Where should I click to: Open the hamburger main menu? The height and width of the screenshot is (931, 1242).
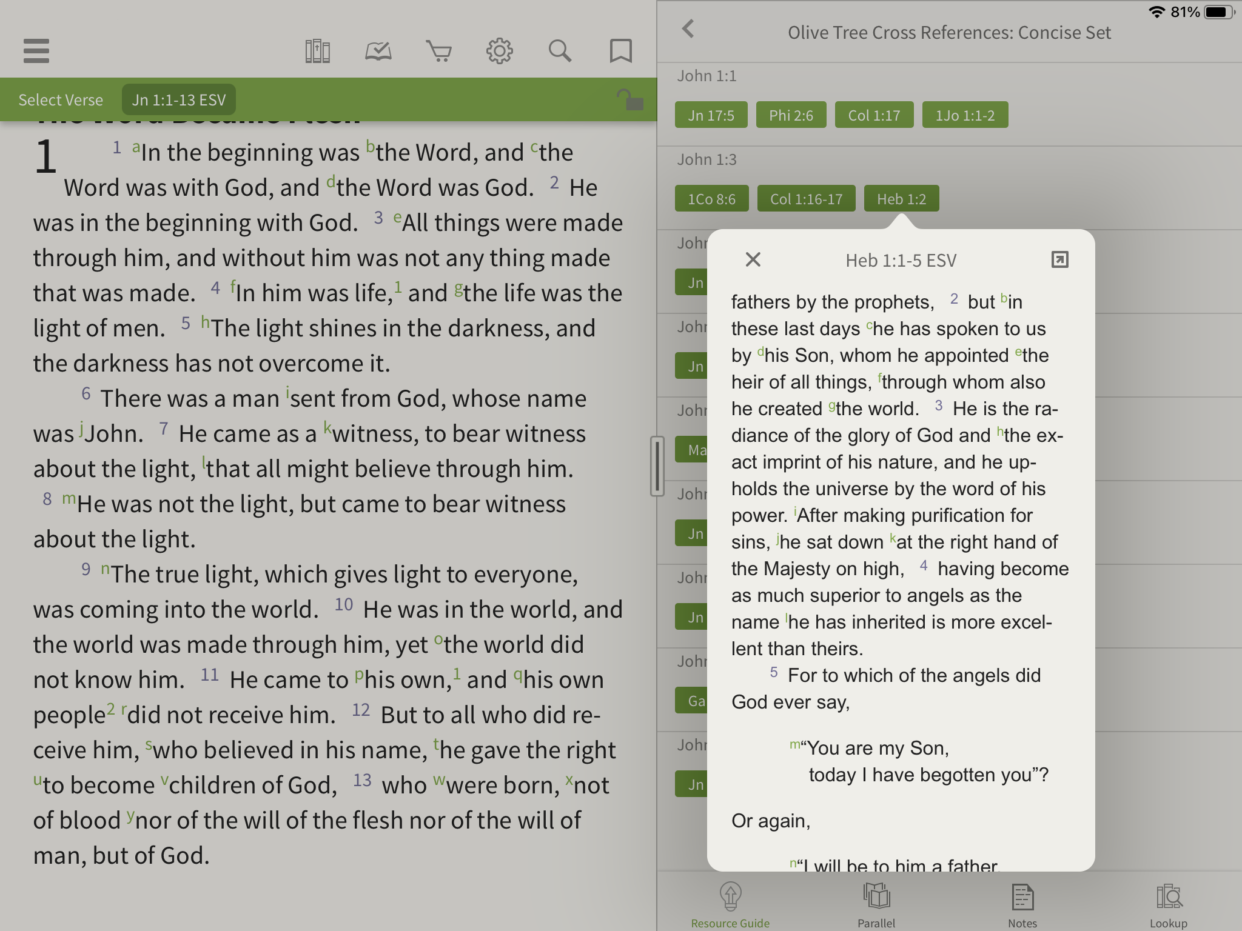[x=36, y=51]
